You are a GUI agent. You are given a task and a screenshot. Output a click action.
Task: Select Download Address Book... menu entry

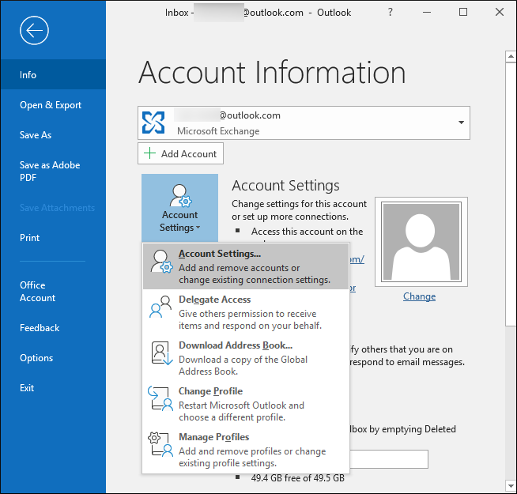click(x=246, y=358)
